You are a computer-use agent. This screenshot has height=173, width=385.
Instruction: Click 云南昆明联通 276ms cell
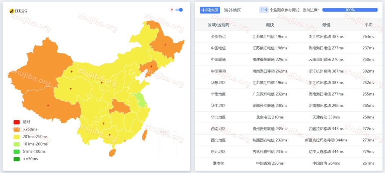[x=326, y=59]
